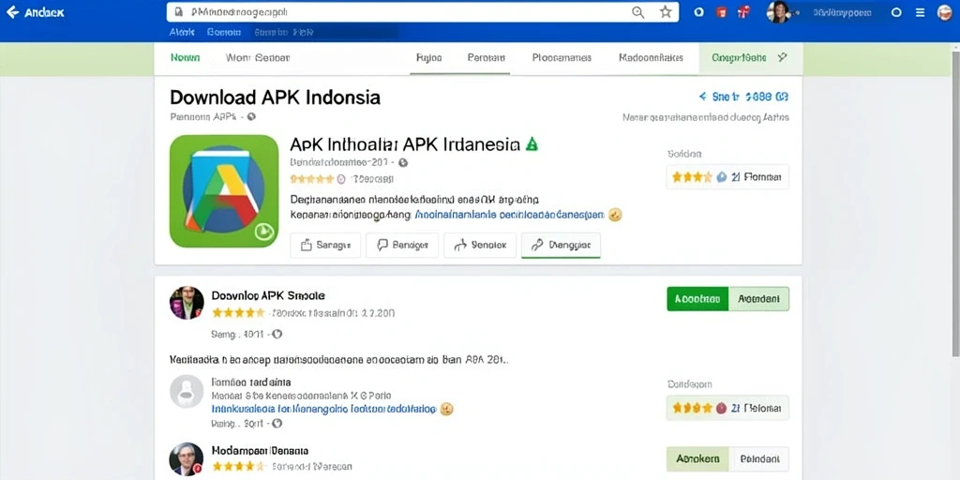
Task: Bookmark the page with the star icon
Action: pos(666,12)
